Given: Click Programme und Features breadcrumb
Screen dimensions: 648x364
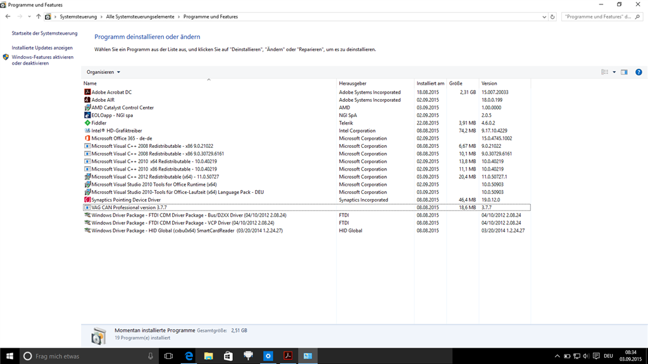Looking at the screenshot, I should 210,17.
